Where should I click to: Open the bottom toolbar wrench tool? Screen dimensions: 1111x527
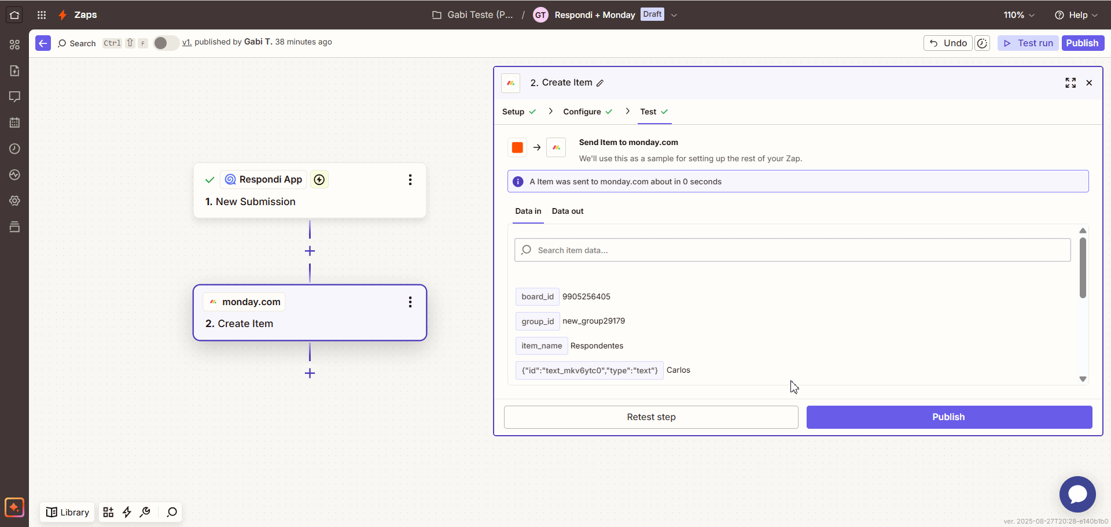coord(145,512)
